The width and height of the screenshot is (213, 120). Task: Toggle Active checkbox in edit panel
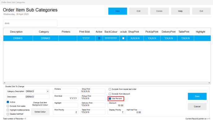click(8, 102)
